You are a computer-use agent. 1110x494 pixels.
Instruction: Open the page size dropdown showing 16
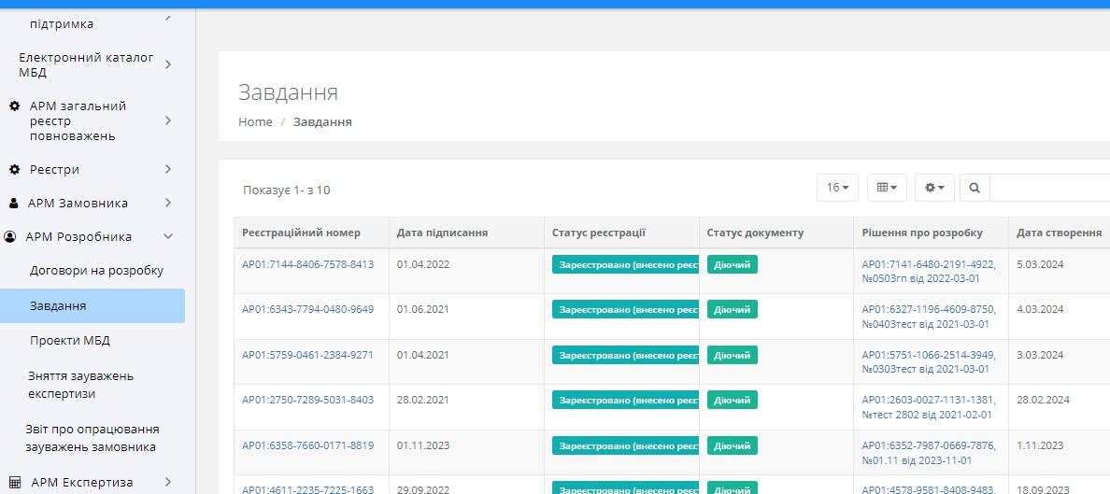[x=837, y=188]
